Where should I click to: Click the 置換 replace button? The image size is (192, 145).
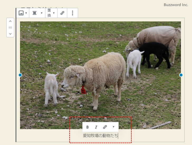tap(49, 13)
